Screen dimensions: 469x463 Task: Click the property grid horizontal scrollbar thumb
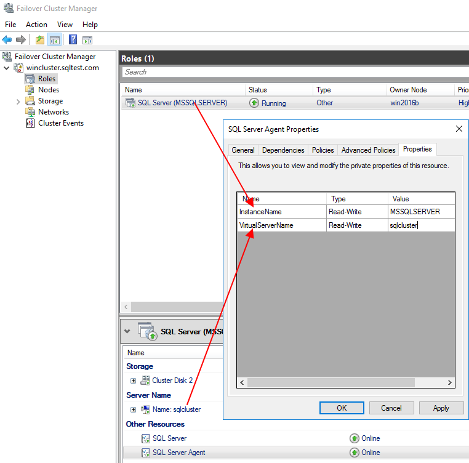331,382
